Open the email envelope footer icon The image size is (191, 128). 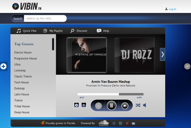point(133,123)
